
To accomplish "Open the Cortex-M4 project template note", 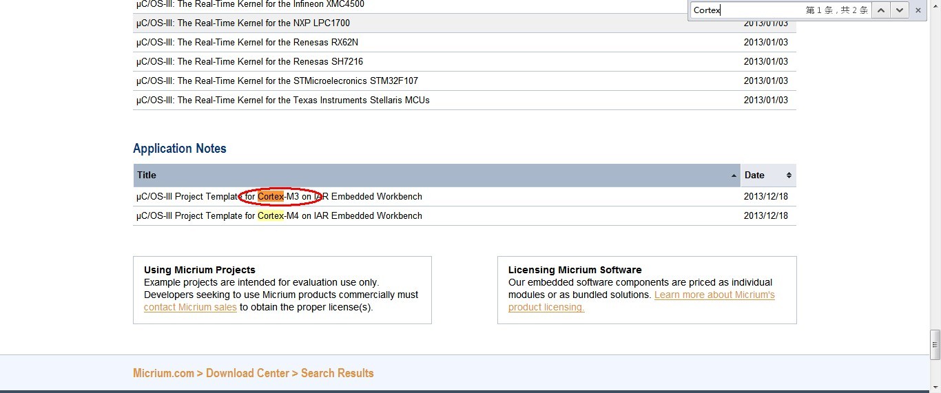I will tap(279, 215).
